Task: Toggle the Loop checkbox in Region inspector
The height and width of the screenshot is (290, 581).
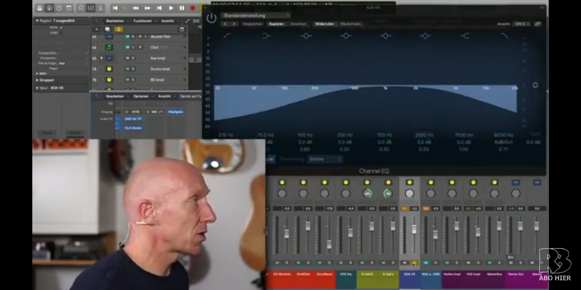Action: pyautogui.click(x=61, y=33)
